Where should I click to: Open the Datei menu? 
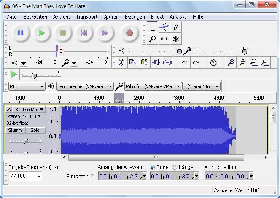pyautogui.click(x=12, y=17)
